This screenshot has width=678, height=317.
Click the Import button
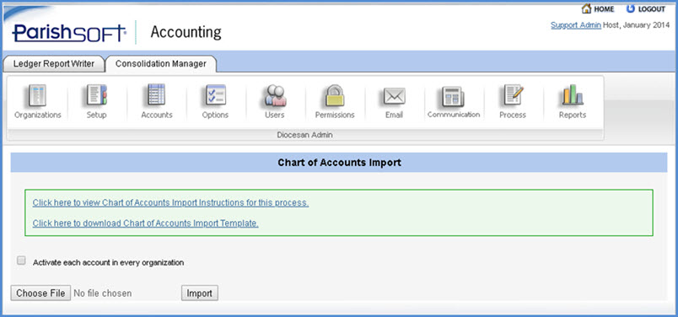(199, 293)
